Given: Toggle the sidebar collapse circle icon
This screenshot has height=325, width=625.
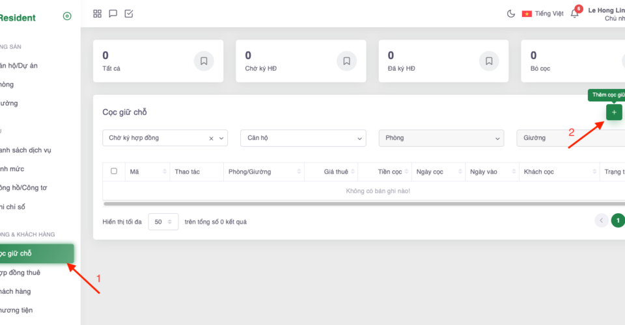Looking at the screenshot, I should (x=67, y=17).
